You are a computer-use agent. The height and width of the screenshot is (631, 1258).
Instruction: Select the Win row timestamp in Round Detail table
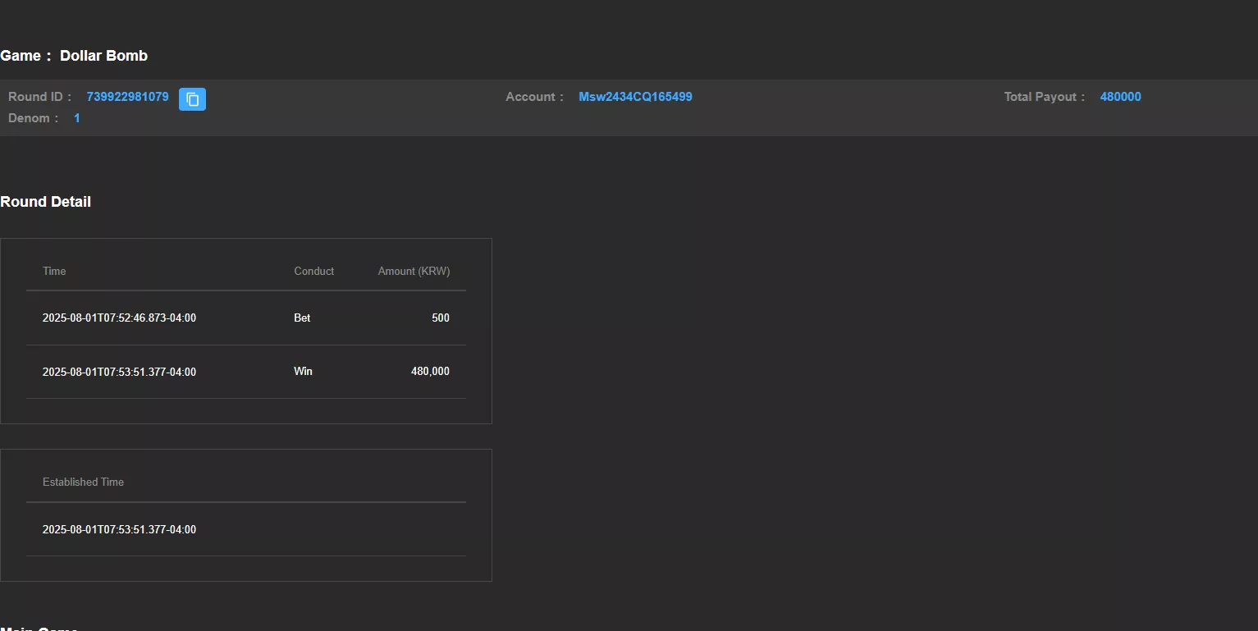tap(119, 372)
